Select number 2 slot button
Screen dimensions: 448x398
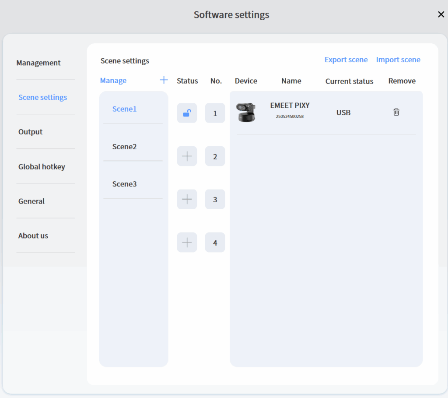[215, 156]
